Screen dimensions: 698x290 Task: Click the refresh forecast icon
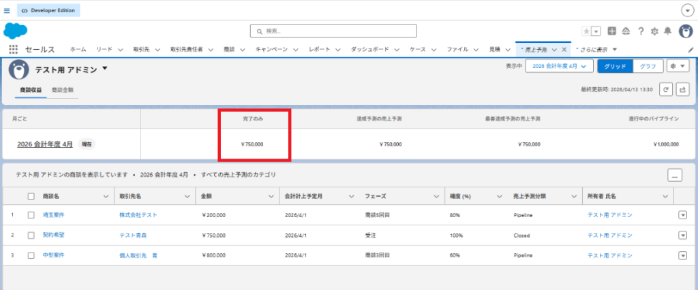point(665,89)
